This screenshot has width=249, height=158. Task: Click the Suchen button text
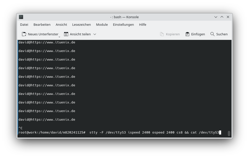point(221,34)
